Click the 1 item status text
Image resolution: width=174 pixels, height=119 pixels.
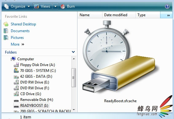point(26,117)
